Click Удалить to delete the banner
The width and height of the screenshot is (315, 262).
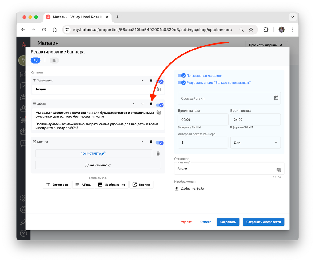(x=187, y=222)
